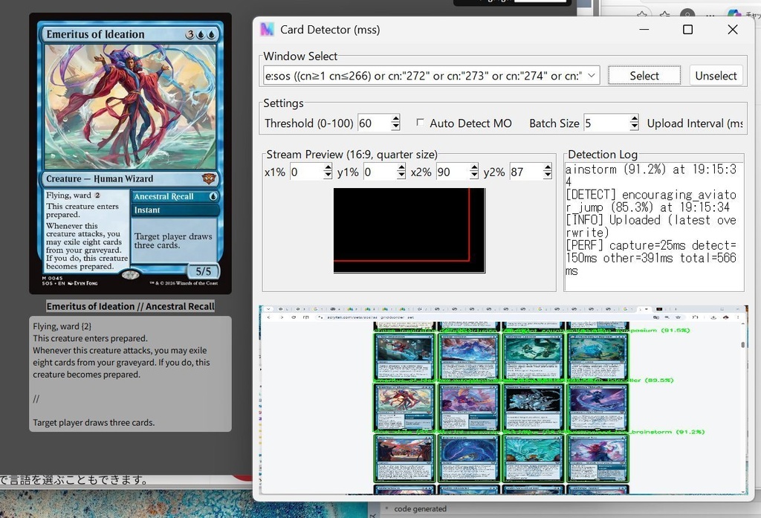Click the Detection Log text area

[x=654, y=227]
